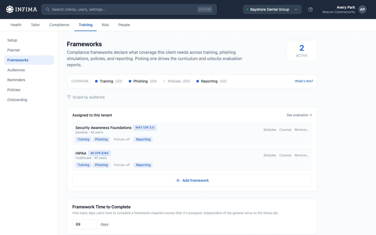376x235 pixels.
Task: Open the Health tab
Action: coord(16,25)
